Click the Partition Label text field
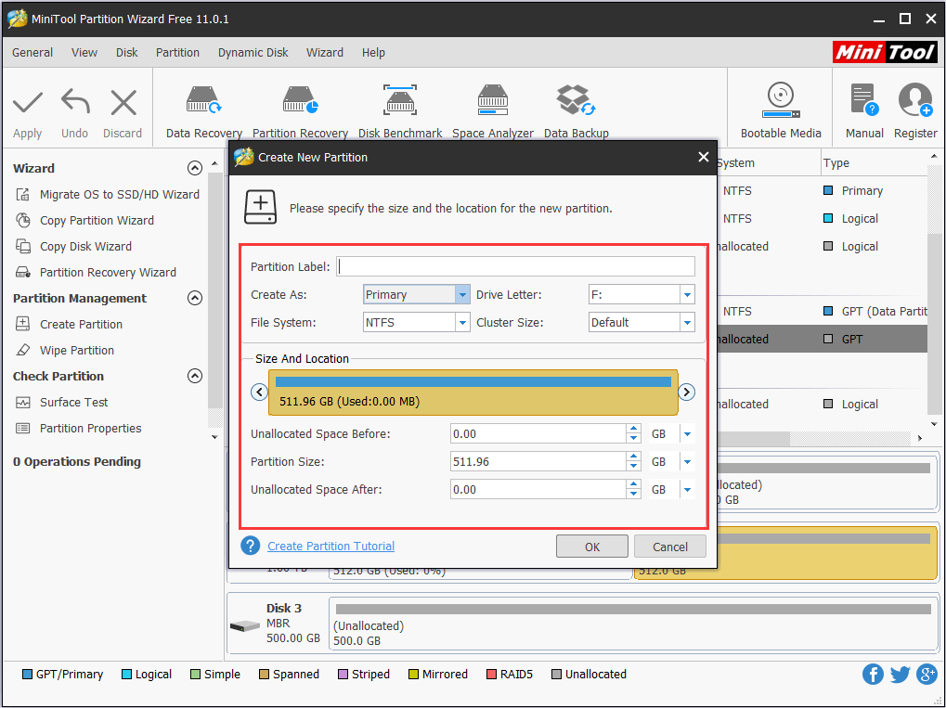Image resolution: width=946 pixels, height=708 pixels. 515,267
